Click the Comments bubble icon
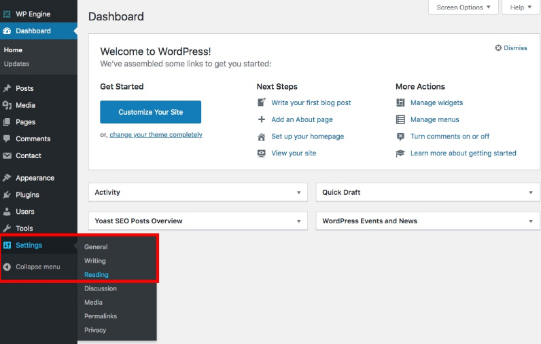This screenshot has height=344, width=541. pos(7,138)
